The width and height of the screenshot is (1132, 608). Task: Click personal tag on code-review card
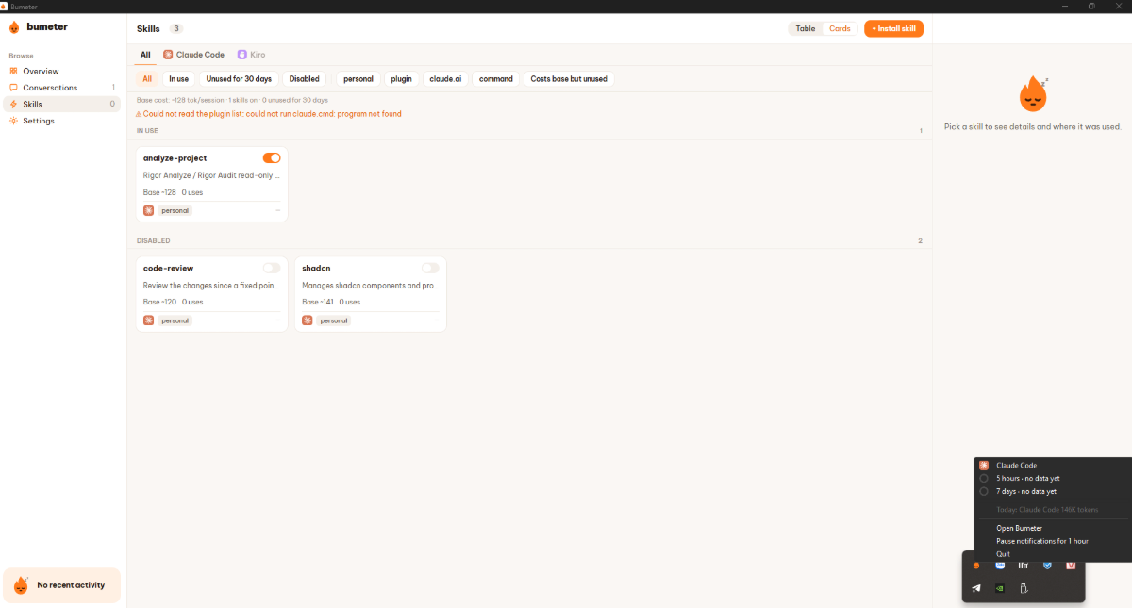click(x=175, y=320)
